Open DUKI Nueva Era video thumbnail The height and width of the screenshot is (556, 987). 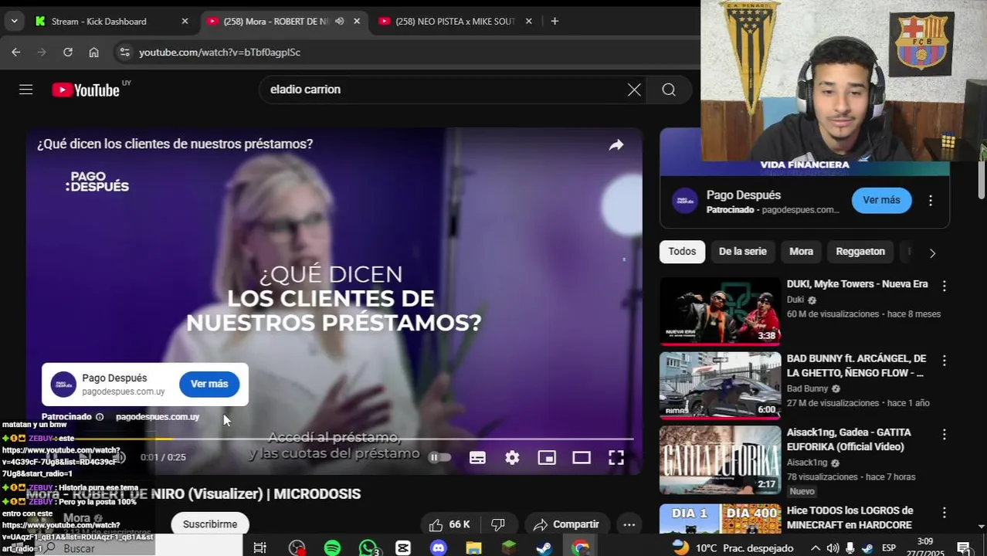tap(720, 311)
